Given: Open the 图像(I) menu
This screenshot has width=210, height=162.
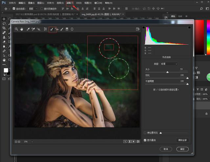Looking at the screenshot, I should pos(31,3).
